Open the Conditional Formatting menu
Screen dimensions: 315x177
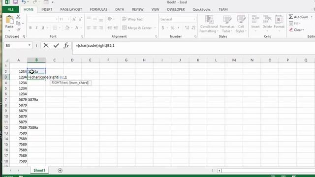(x=209, y=24)
